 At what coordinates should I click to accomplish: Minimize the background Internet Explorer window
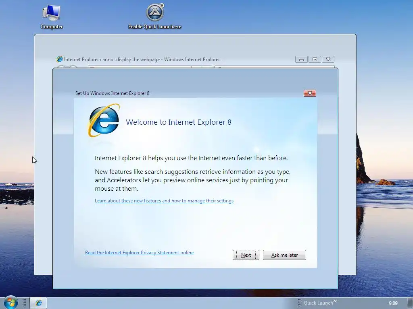pyautogui.click(x=301, y=60)
